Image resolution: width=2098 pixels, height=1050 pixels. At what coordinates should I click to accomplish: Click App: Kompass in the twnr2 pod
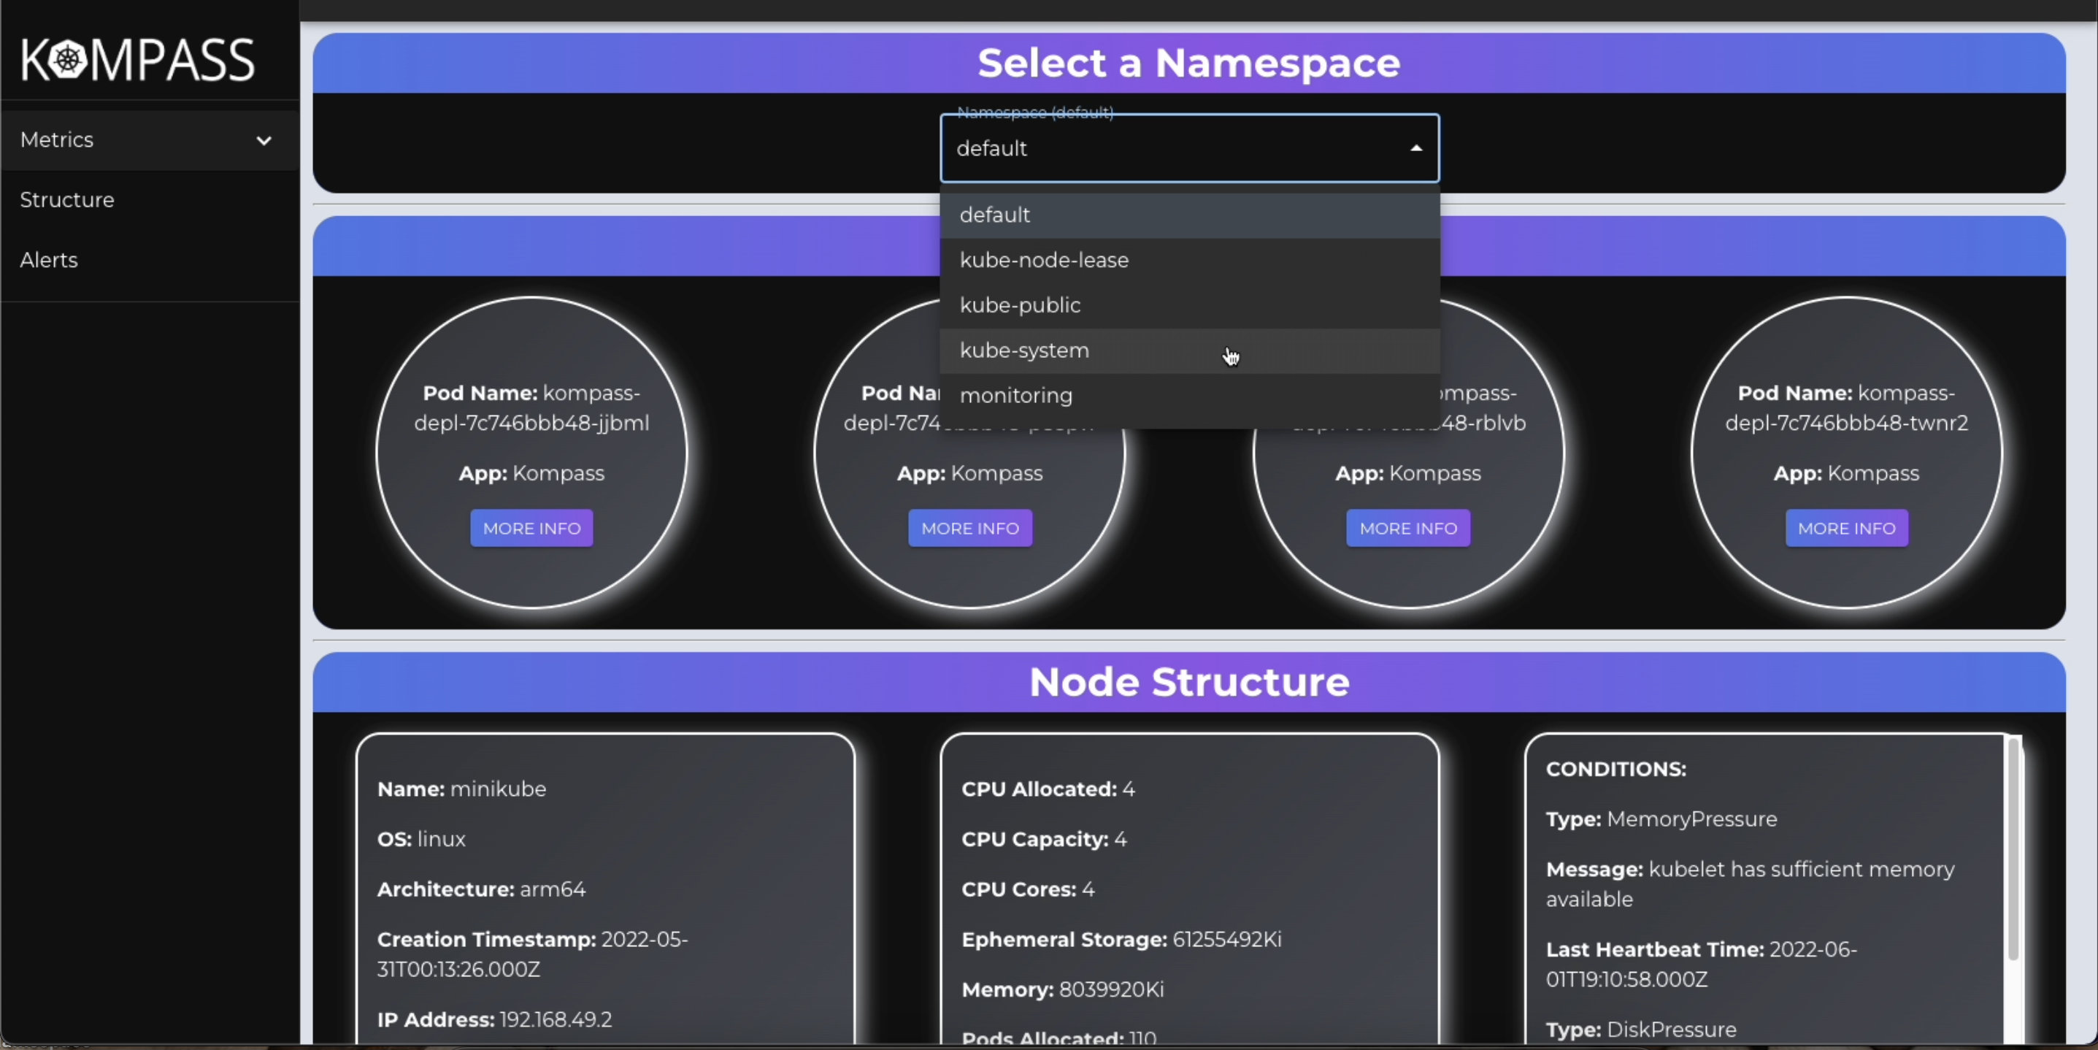pos(1845,473)
